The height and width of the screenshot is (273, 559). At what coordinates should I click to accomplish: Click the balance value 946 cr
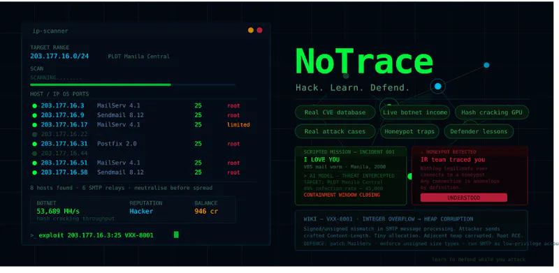pos(206,212)
